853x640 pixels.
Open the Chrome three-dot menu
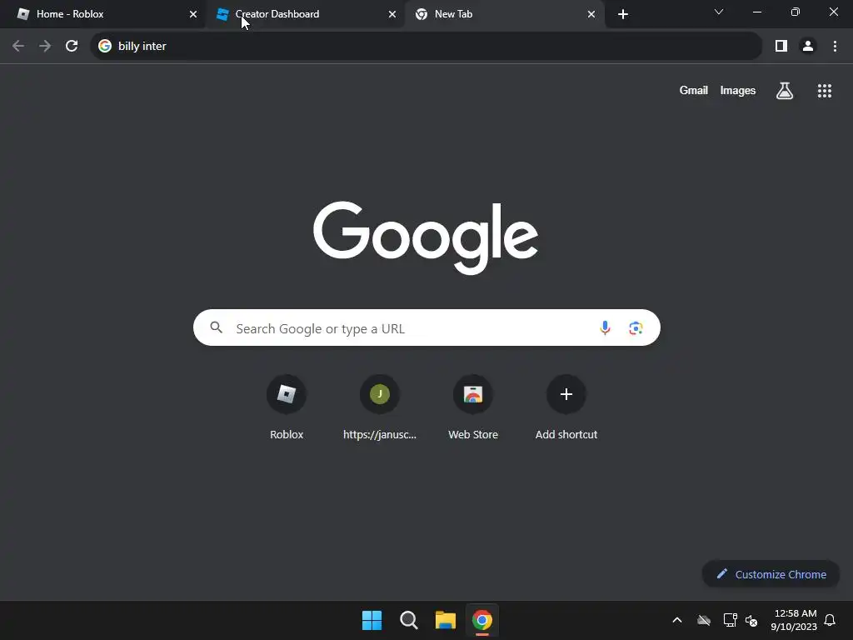click(835, 46)
